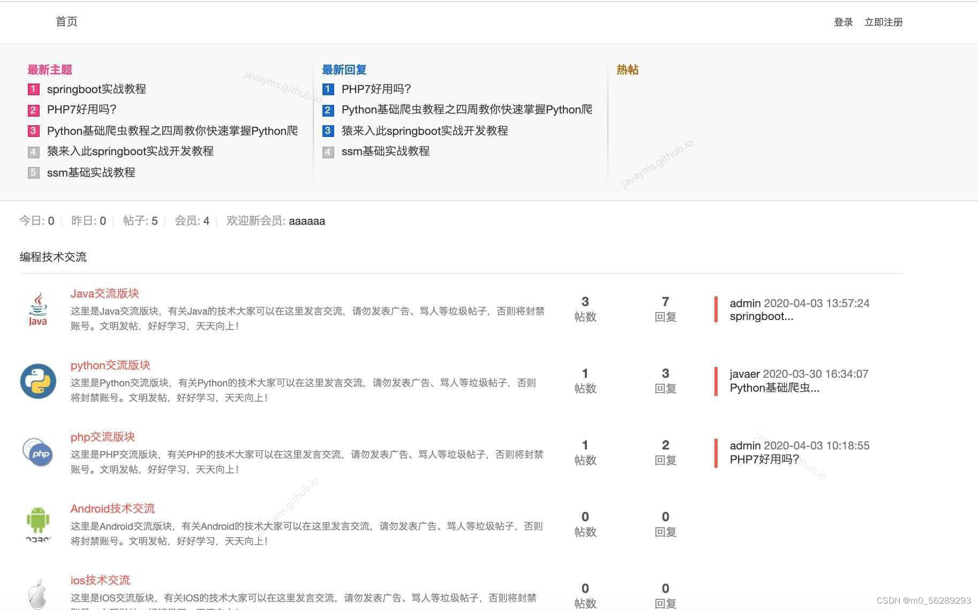This screenshot has height=610, width=979.
Task: Click the 昨日: 0 statistic
Action: point(88,221)
